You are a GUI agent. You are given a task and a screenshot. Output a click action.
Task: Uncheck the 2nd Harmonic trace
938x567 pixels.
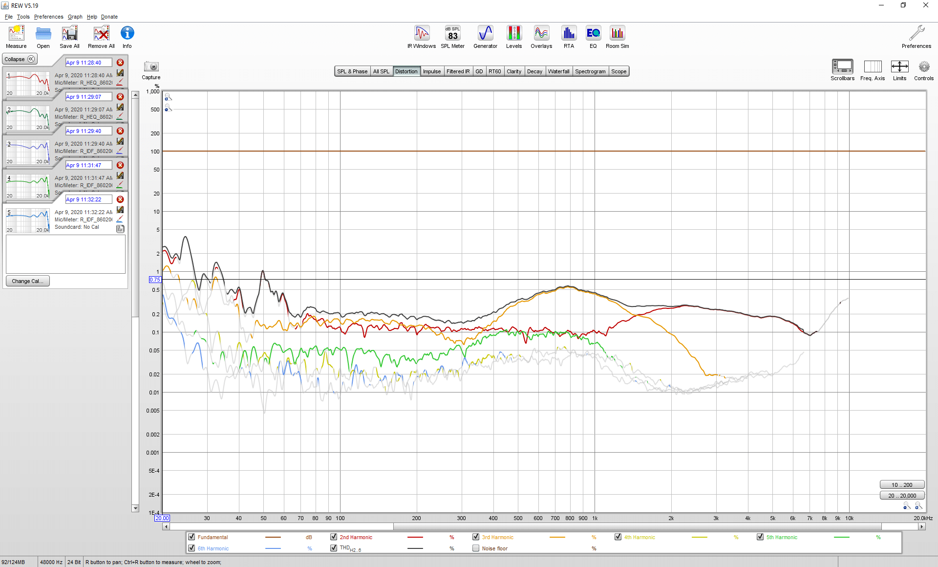(334, 537)
